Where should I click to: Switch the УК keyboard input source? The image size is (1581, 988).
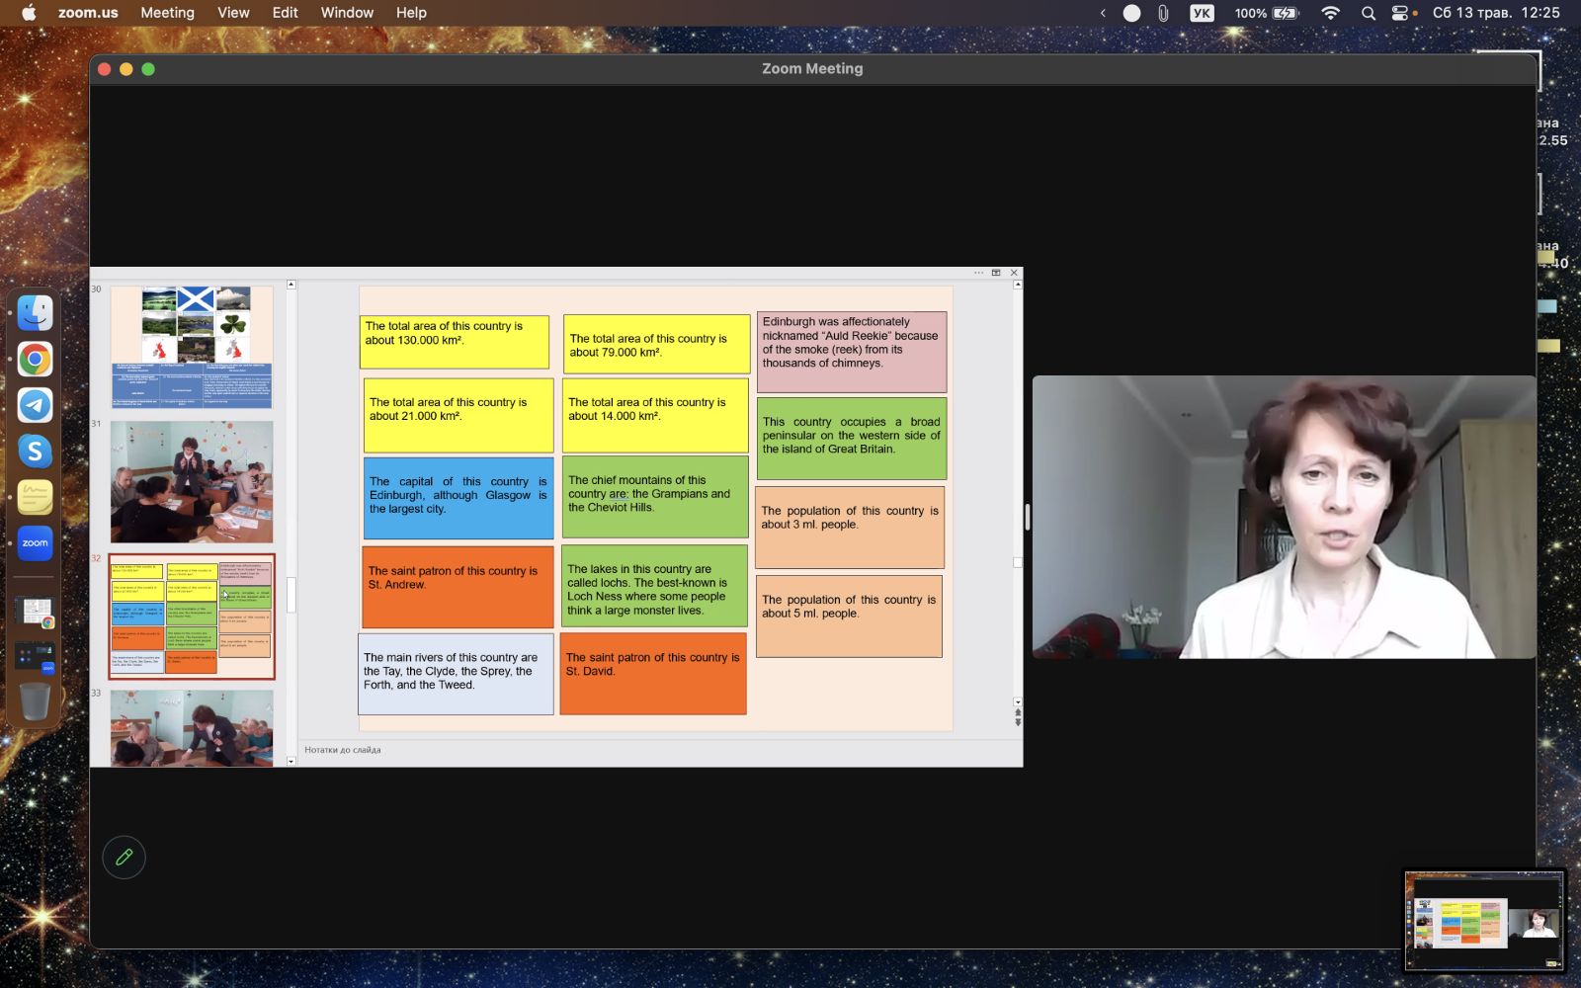(x=1201, y=13)
